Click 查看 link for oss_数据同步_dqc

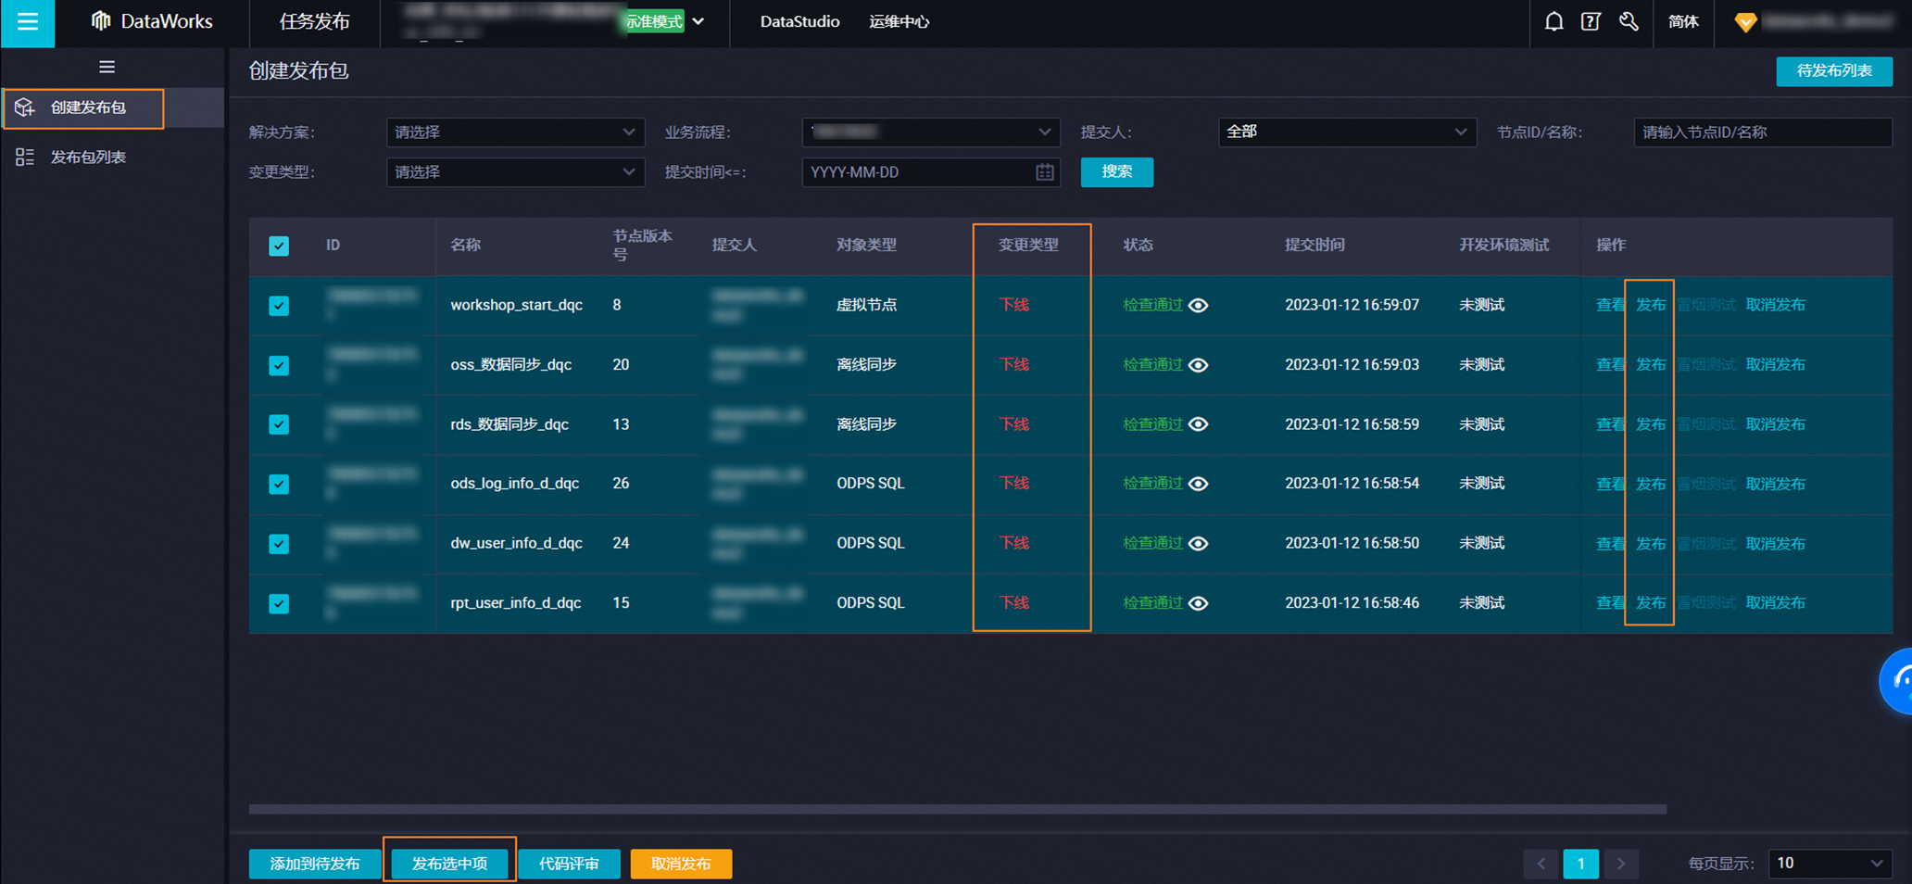pyautogui.click(x=1611, y=365)
